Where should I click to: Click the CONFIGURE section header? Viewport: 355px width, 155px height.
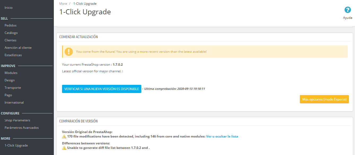[10, 113]
